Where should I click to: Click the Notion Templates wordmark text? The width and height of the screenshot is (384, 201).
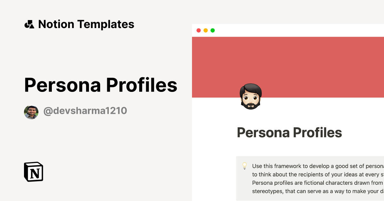tap(86, 24)
